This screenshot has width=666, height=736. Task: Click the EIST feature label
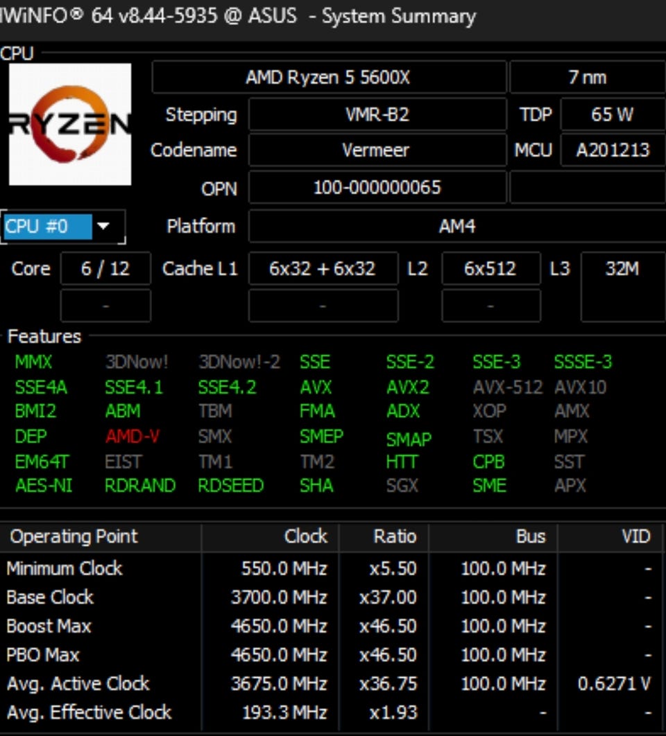click(123, 462)
